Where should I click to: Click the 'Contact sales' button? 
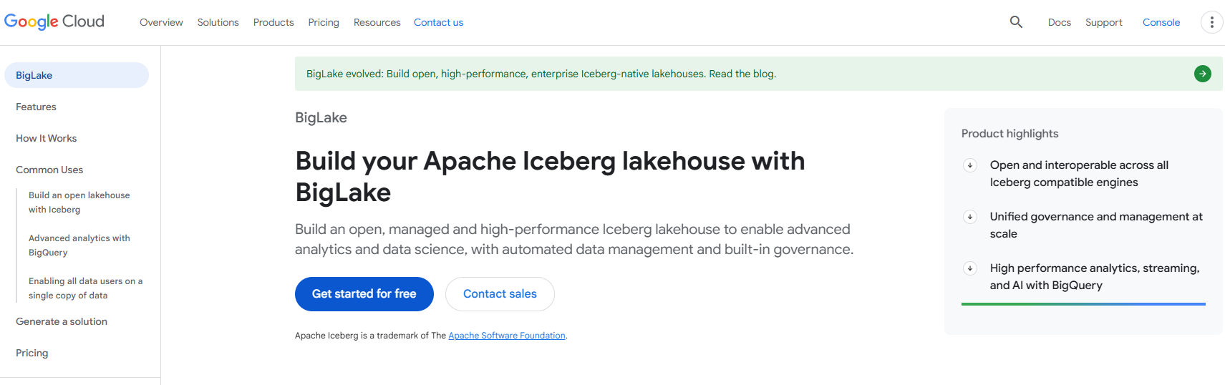(x=500, y=294)
